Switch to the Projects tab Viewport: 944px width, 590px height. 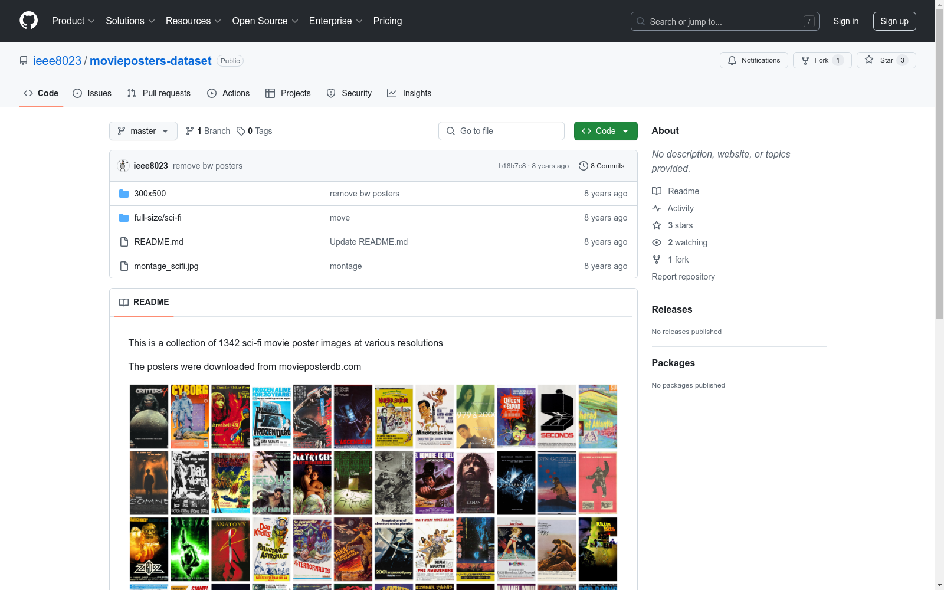pos(288,93)
